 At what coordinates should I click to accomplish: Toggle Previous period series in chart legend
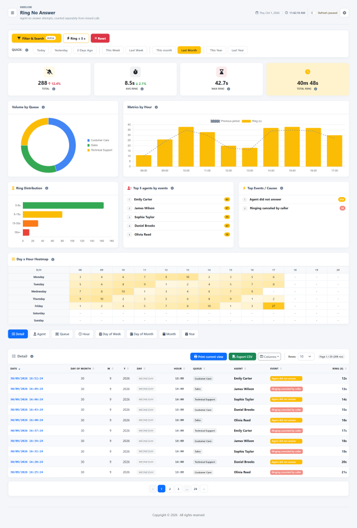point(225,121)
